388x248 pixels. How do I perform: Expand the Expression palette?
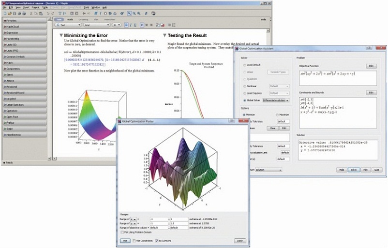pos(25,33)
